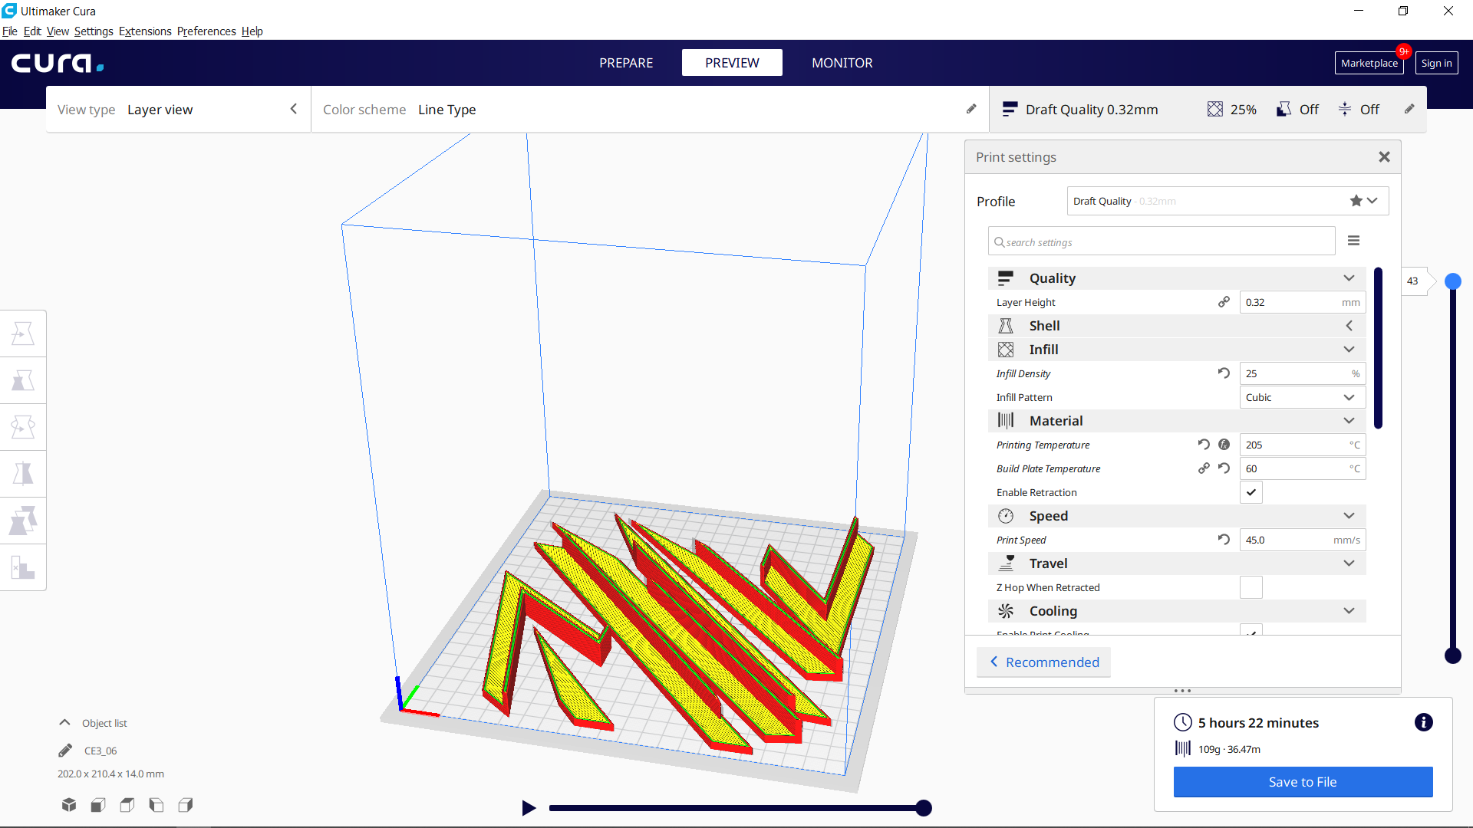This screenshot has width=1473, height=828.
Task: Open the Extensions menu
Action: (145, 31)
